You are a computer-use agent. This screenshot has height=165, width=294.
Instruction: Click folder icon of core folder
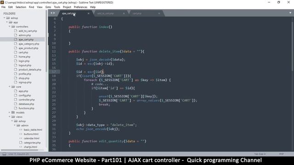pyautogui.click(x=13, y=87)
